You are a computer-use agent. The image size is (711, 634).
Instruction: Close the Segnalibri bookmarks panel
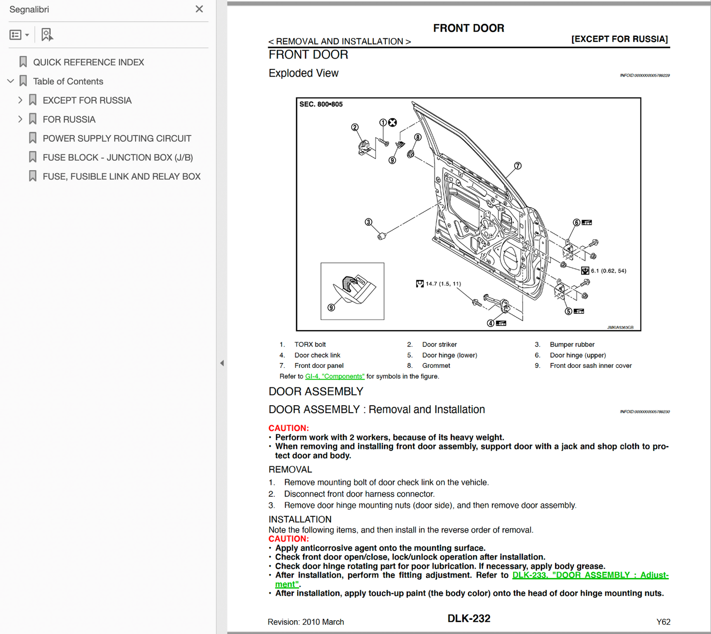click(x=199, y=9)
